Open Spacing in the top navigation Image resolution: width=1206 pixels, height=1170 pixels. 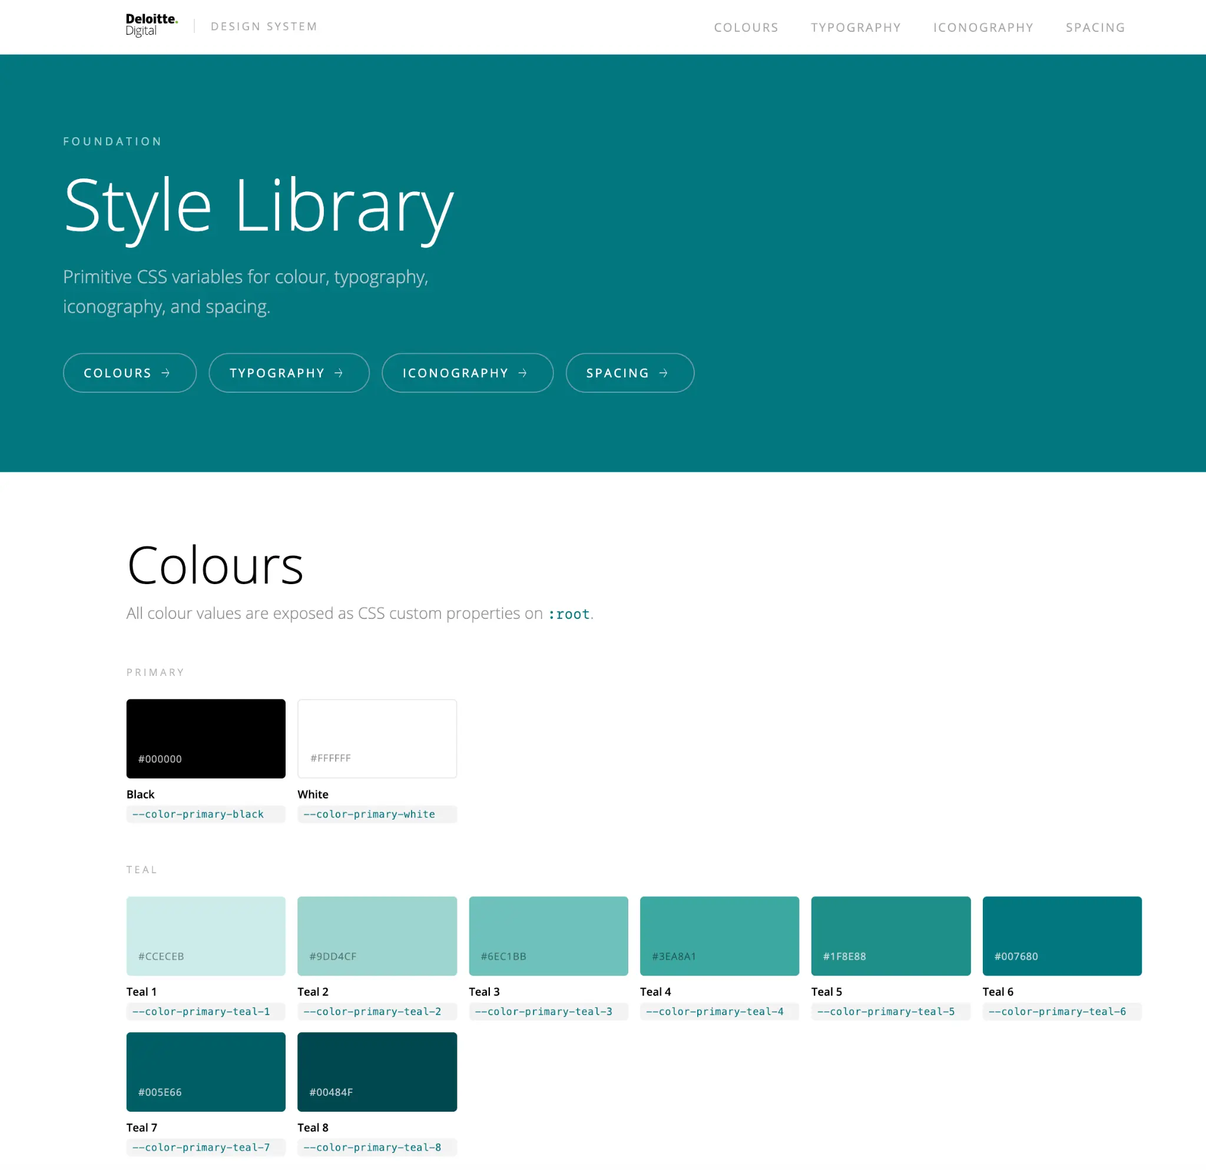pos(1095,28)
